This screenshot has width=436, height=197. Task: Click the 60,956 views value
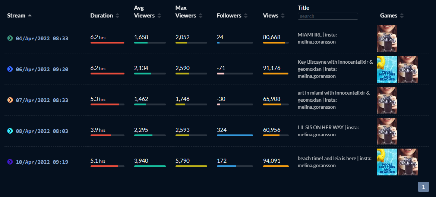(x=272, y=130)
